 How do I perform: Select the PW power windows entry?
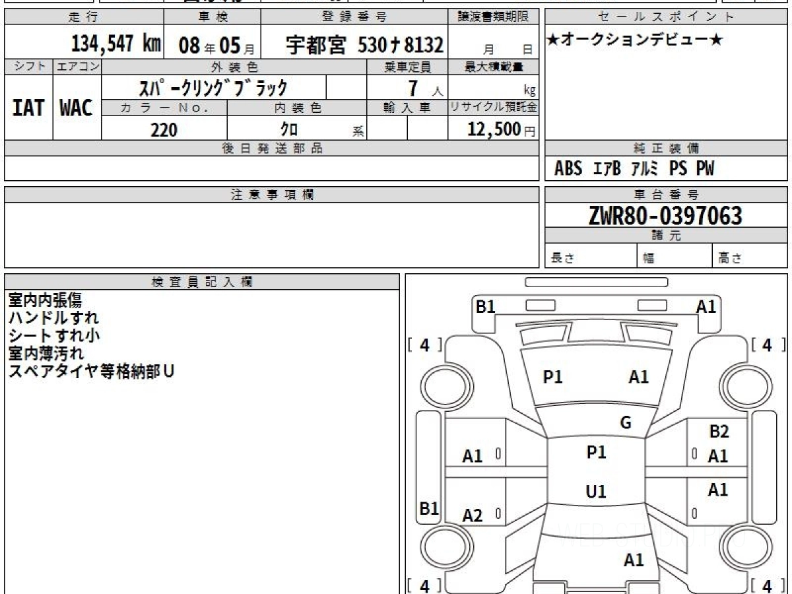(x=705, y=169)
